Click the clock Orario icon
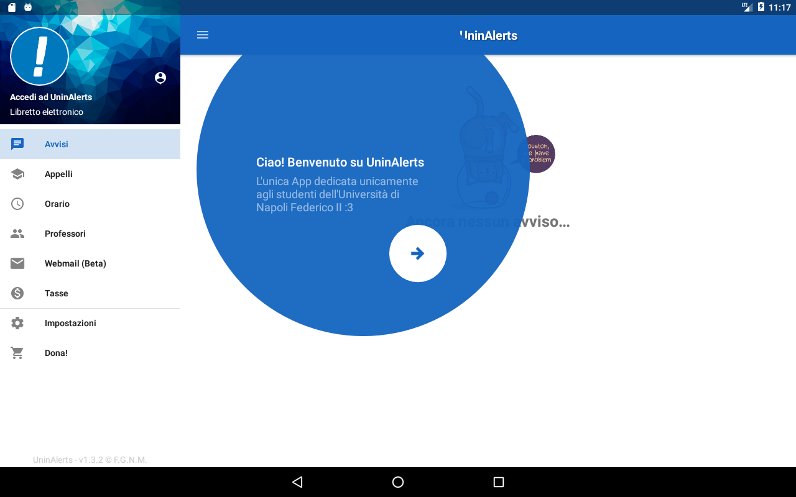796x497 pixels. [17, 204]
